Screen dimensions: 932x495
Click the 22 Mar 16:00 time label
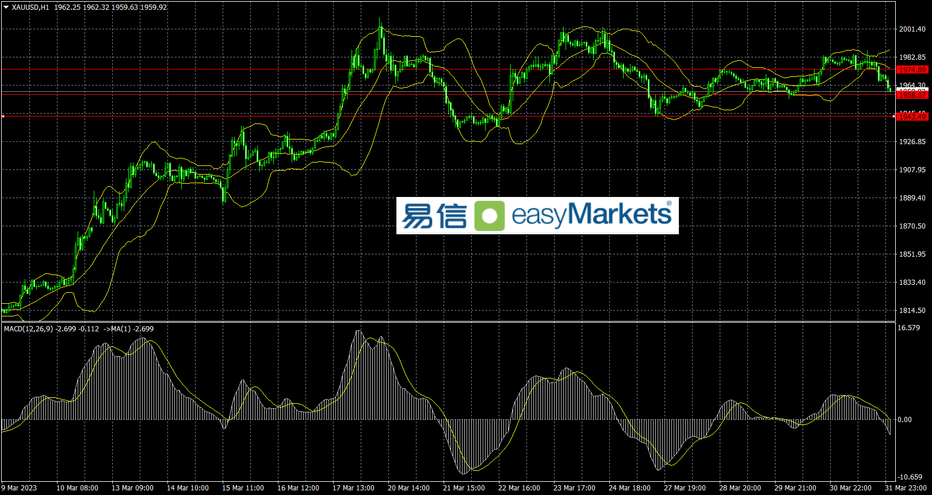(519, 488)
